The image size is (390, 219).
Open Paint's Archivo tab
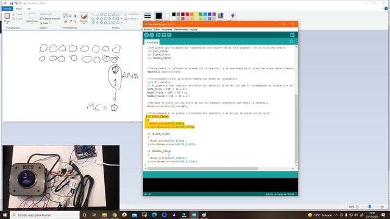[x=7, y=9]
